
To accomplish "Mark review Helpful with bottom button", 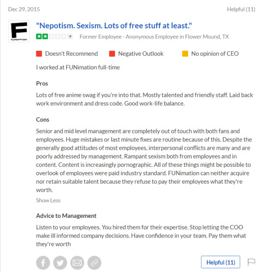I will (x=221, y=262).
